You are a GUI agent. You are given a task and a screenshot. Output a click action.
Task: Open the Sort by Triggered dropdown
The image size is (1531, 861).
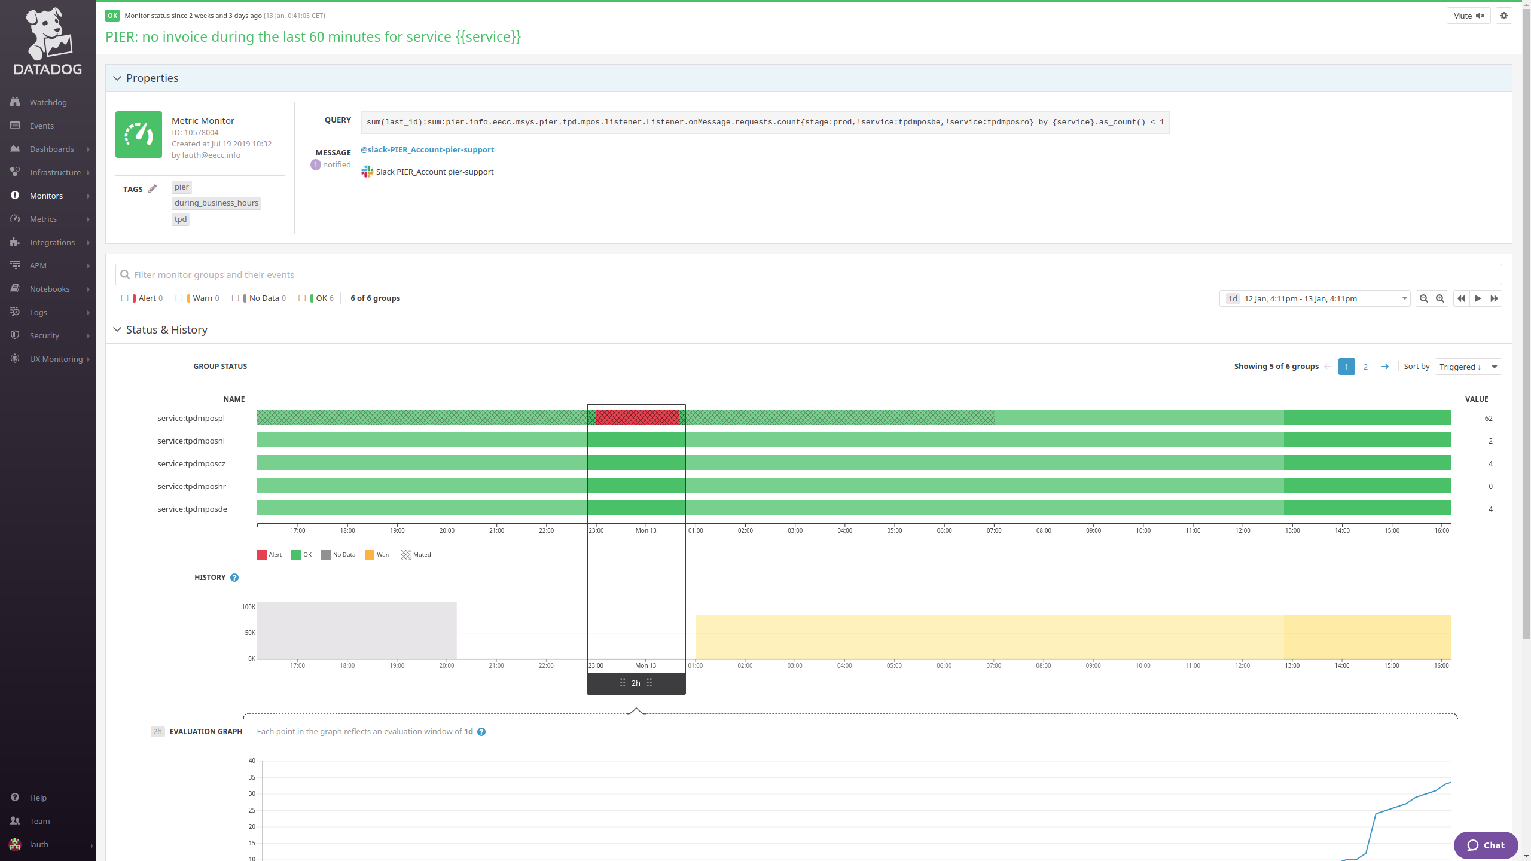pyautogui.click(x=1468, y=366)
